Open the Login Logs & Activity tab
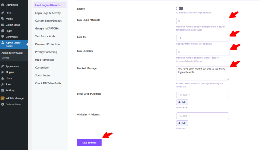 click(48, 13)
